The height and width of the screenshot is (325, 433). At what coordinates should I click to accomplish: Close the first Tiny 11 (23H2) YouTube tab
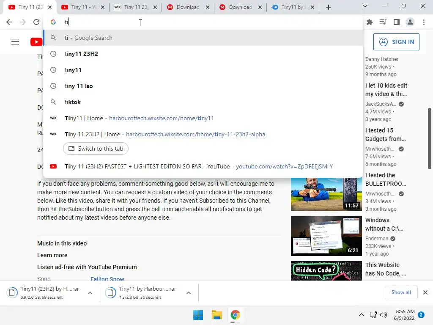click(50, 7)
